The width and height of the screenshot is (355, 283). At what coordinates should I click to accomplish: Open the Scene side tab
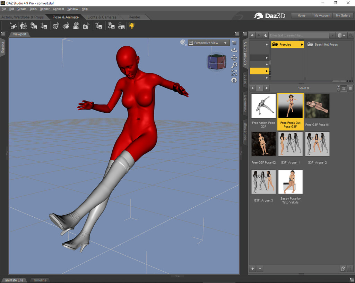point(245,79)
